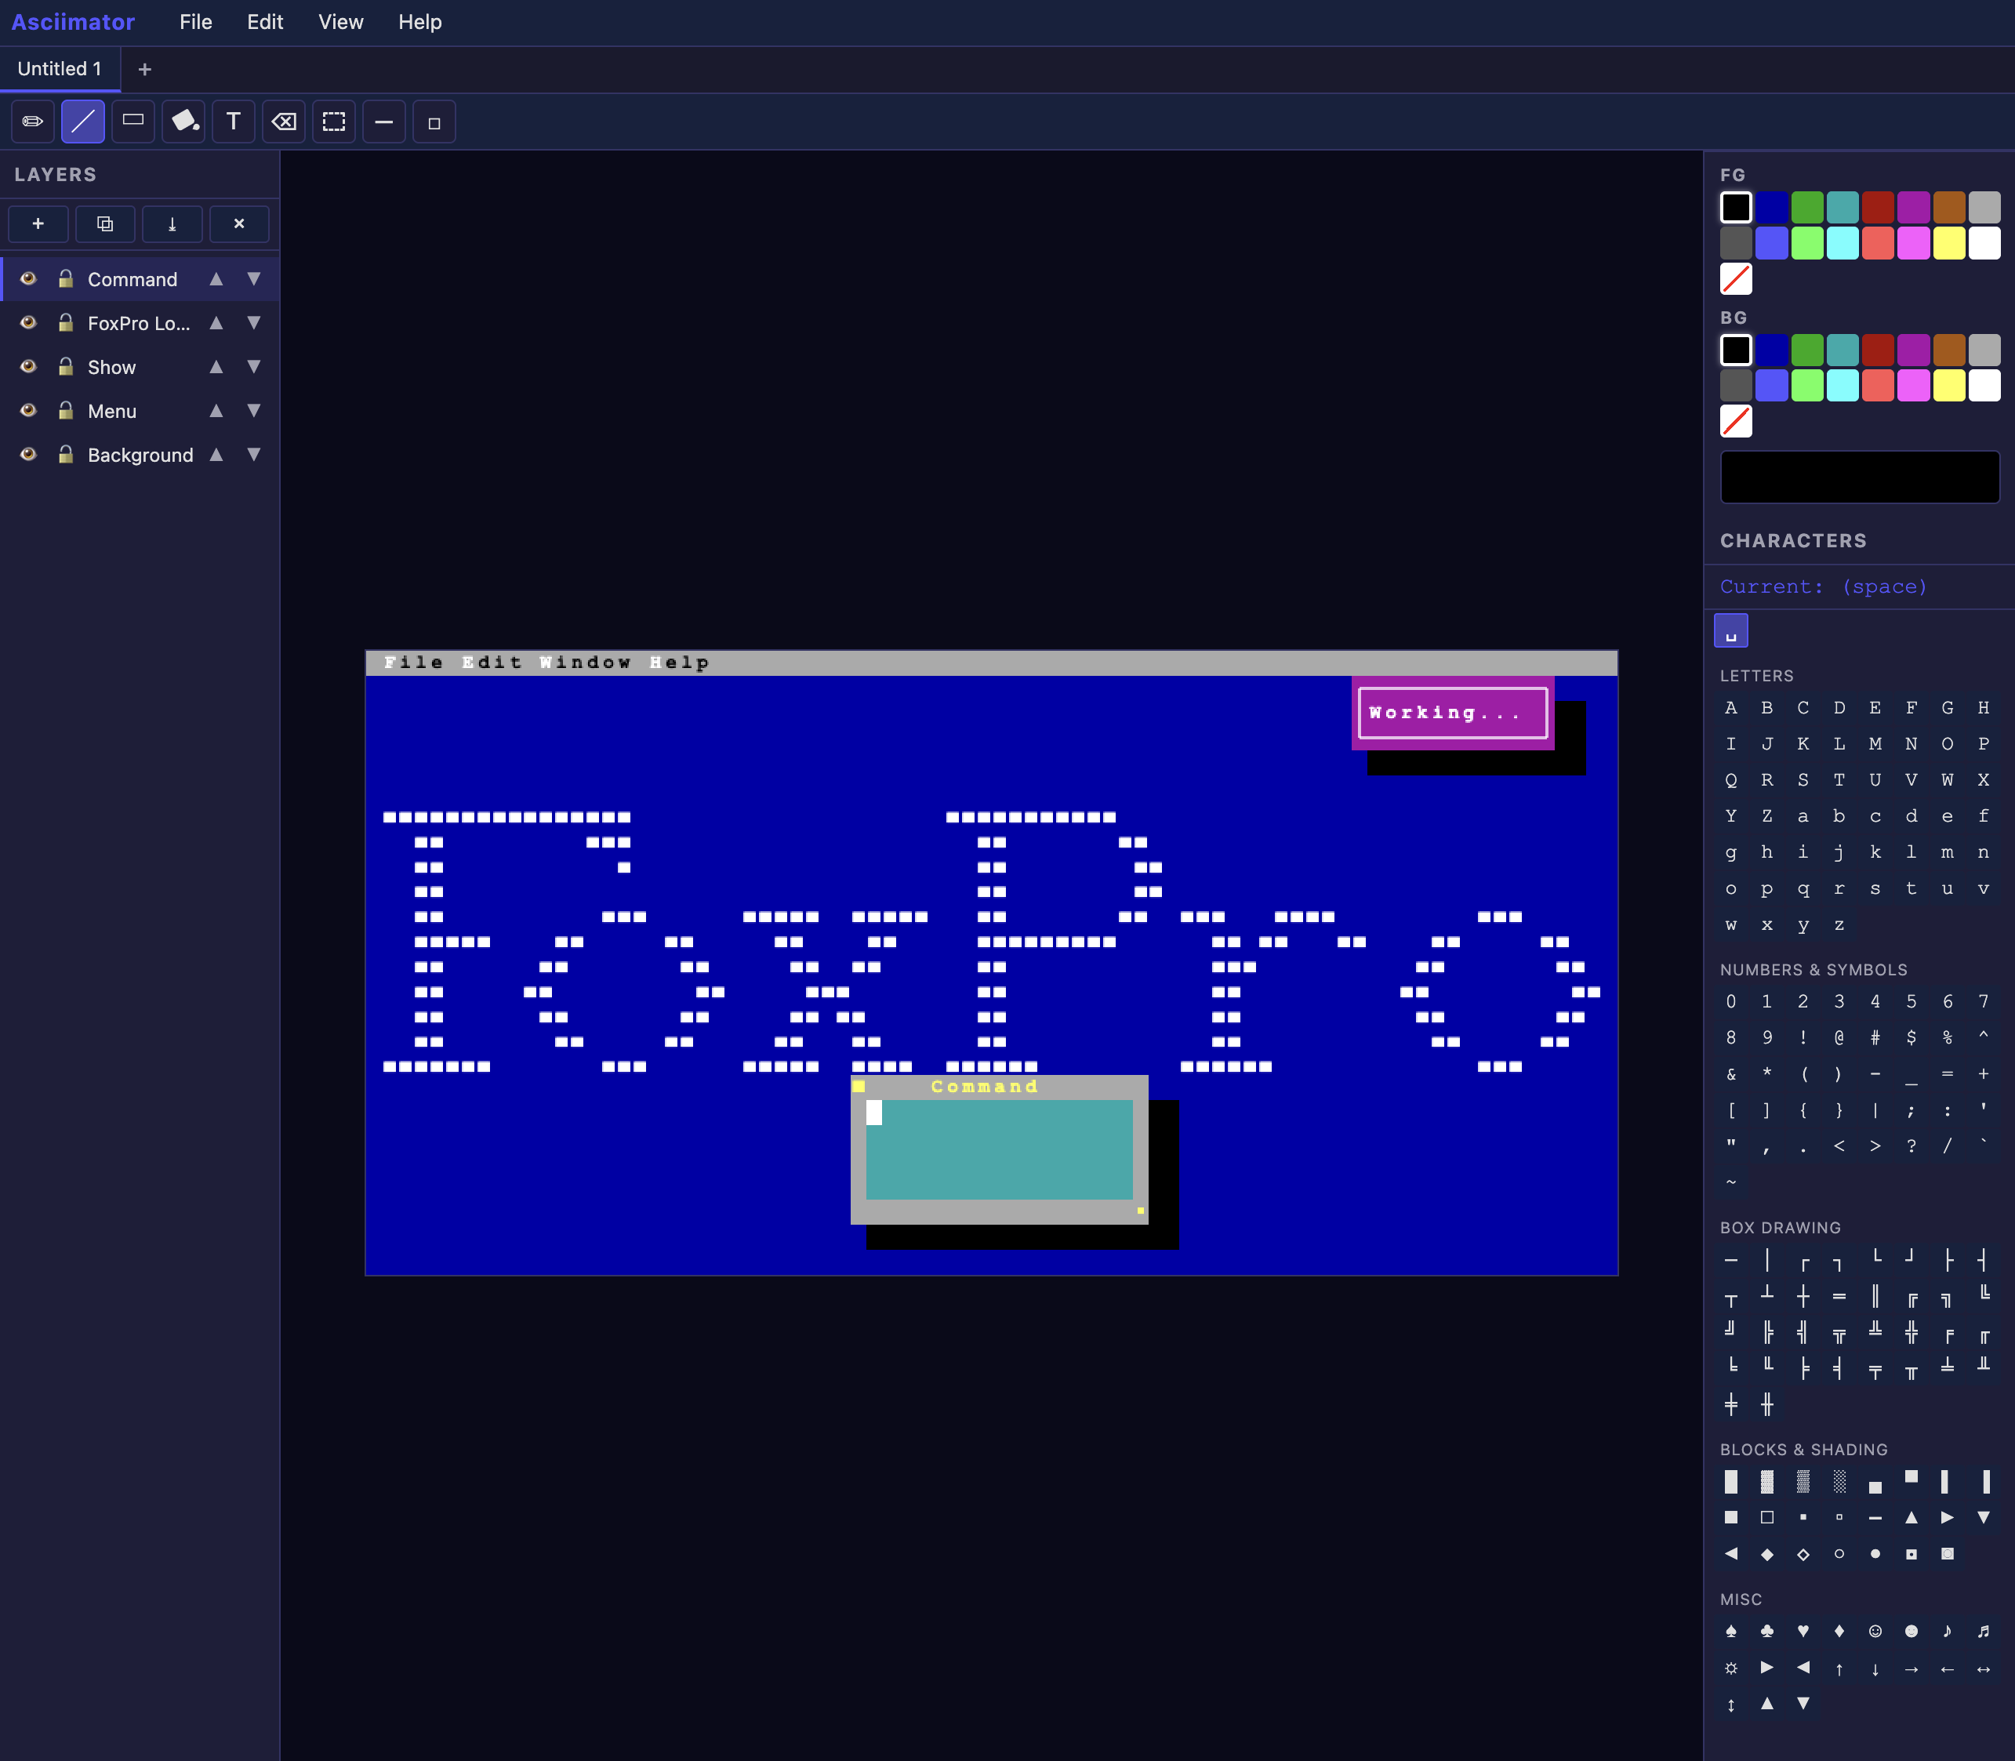Select the Fill bucket tool
The width and height of the screenshot is (2015, 1761).
point(183,122)
